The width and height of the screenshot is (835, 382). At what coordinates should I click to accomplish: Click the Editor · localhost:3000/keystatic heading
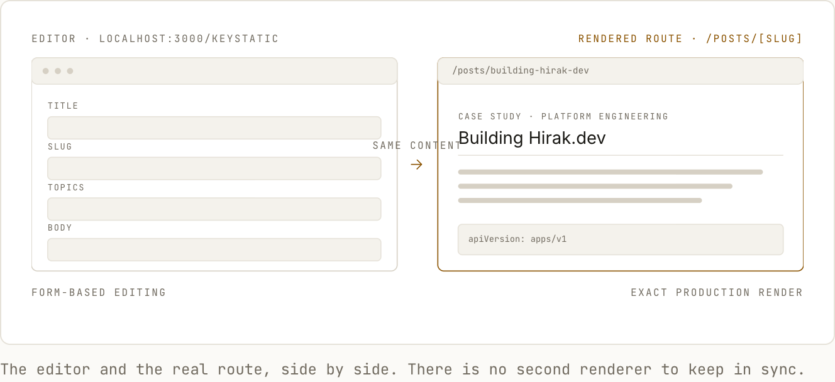pos(155,39)
